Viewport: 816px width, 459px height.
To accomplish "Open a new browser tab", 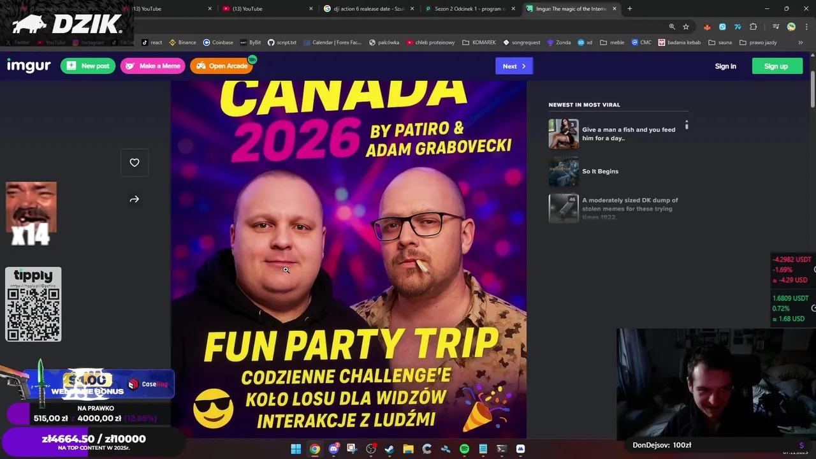I will pyautogui.click(x=630, y=9).
